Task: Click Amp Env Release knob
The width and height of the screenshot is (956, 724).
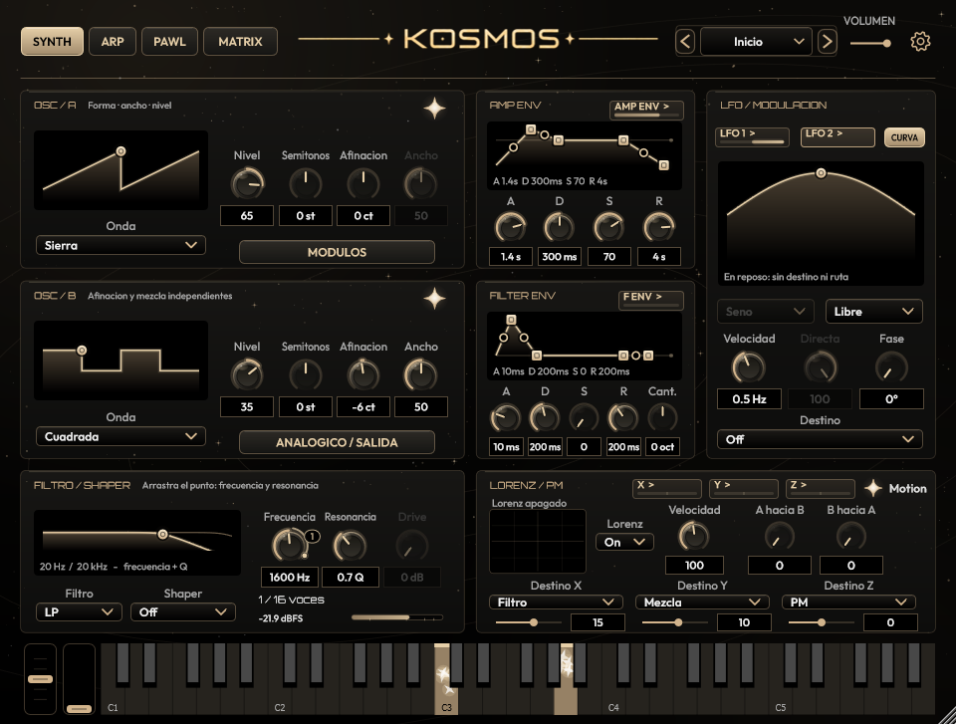Action: [x=659, y=227]
